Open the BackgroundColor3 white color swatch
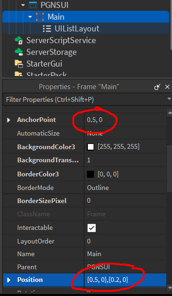 pyautogui.click(x=90, y=147)
